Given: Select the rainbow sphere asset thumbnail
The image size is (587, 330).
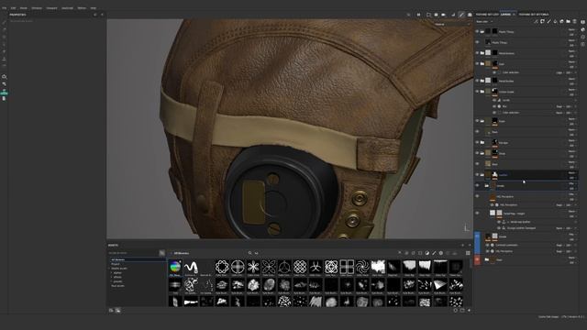Looking at the screenshot, I should coord(175,267).
